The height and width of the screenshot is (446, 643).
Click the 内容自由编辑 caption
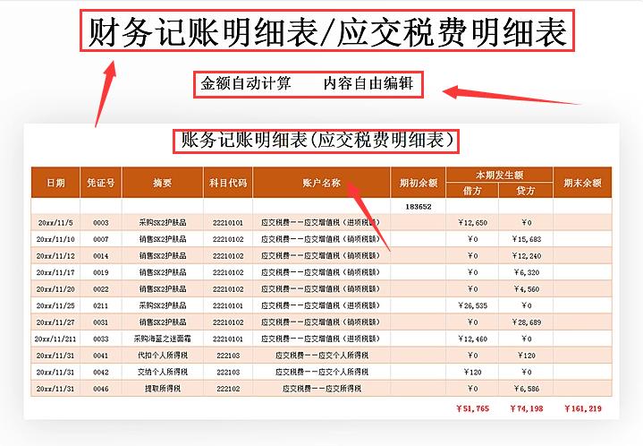(x=368, y=83)
